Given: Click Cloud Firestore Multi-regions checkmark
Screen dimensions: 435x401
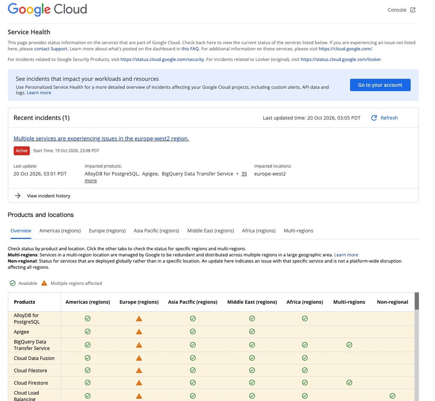Looking at the screenshot, I should (x=349, y=382).
